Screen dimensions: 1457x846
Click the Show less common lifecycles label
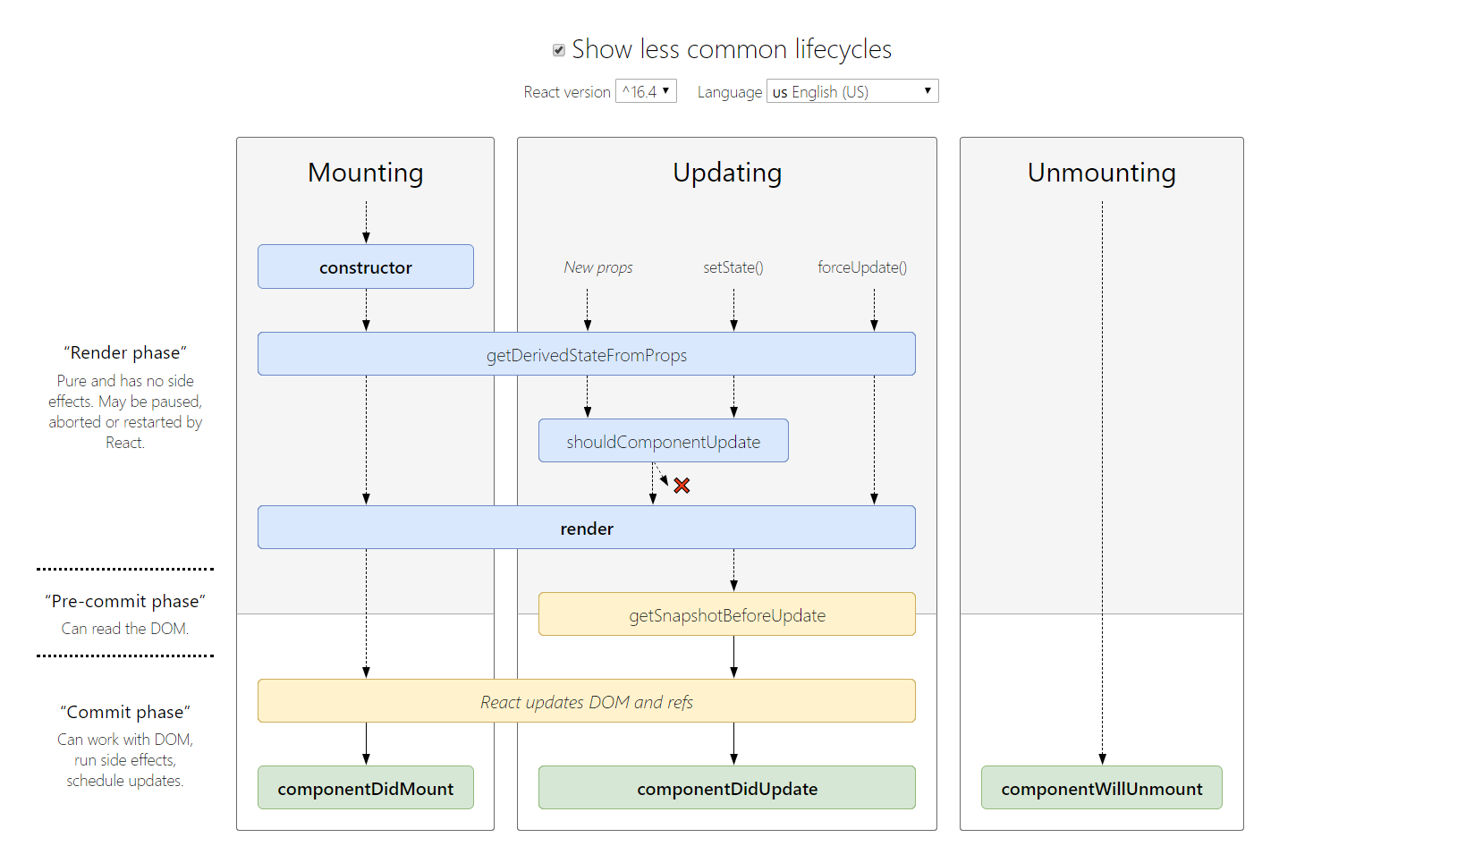[731, 49]
